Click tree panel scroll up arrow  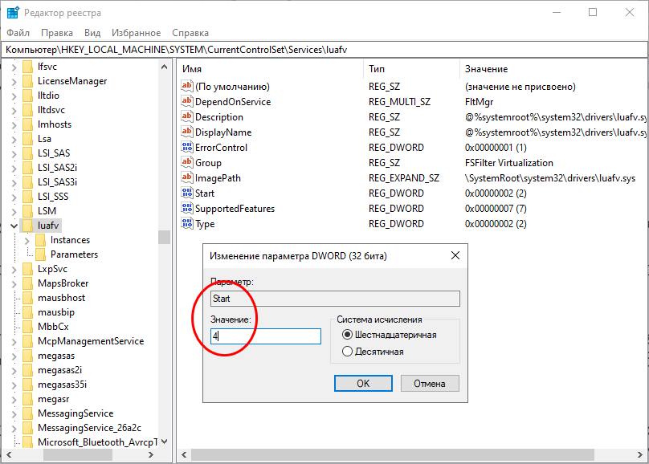(165, 67)
